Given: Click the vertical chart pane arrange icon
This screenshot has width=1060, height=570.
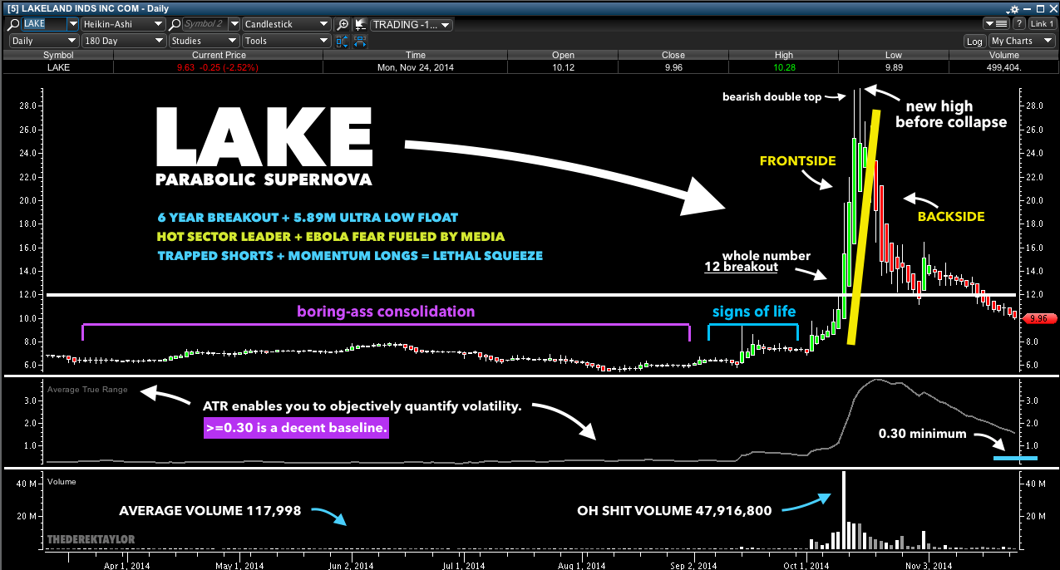Looking at the screenshot, I should coord(343,41).
